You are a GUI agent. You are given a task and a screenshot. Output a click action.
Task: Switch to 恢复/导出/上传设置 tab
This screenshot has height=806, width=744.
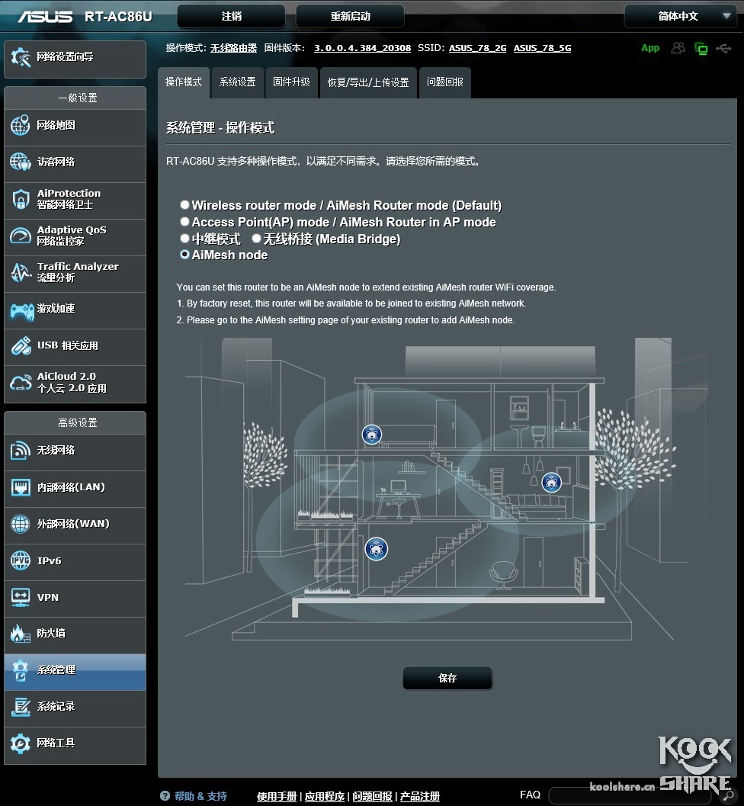coord(368,82)
